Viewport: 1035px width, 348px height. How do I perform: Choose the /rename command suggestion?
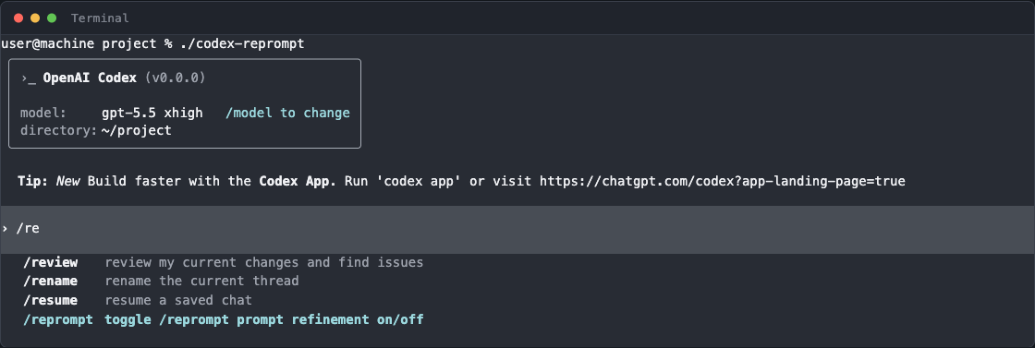pyautogui.click(x=51, y=281)
